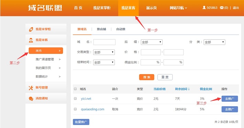Screen dimensions: 244x128
Task: Open the 交易类型 dropdown
Action: (x=104, y=52)
